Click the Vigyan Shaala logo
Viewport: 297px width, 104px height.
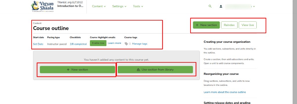click(x=42, y=6)
